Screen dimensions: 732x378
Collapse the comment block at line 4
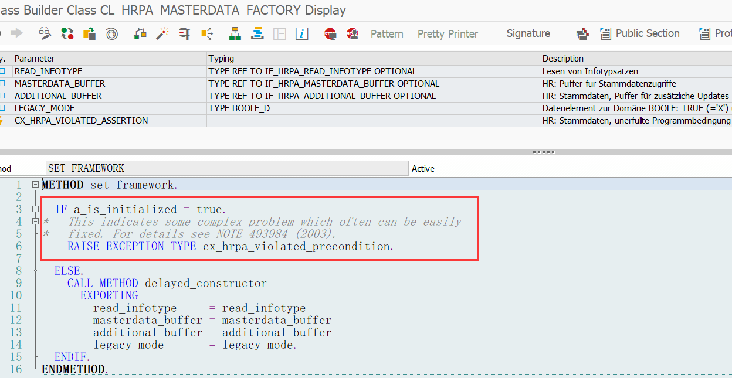(36, 222)
